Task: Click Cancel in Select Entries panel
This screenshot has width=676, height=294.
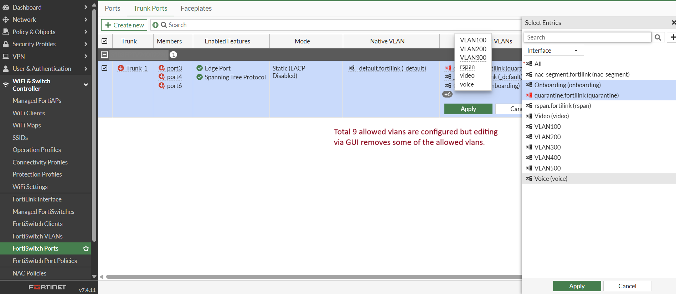Action: (627, 286)
